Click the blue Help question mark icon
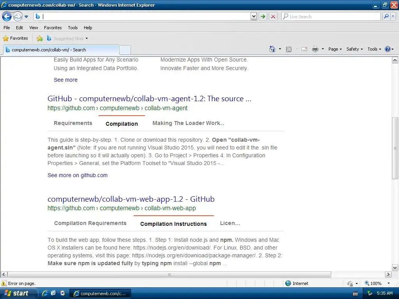The height and width of the screenshot is (299, 399). click(387, 49)
